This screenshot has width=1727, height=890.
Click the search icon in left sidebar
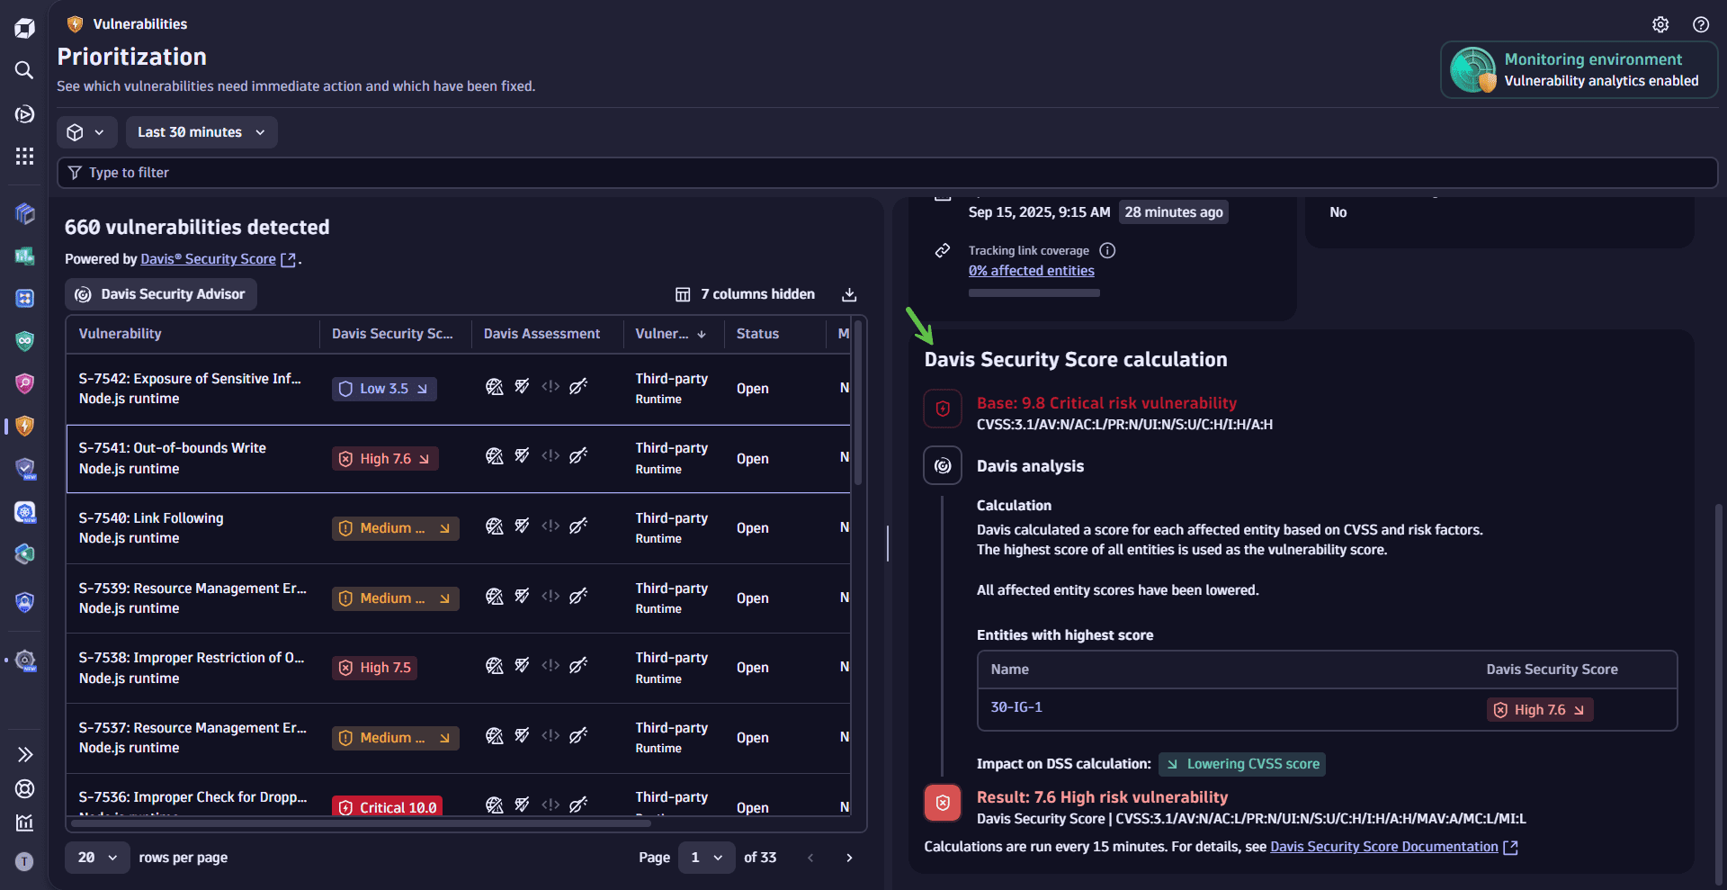point(24,70)
